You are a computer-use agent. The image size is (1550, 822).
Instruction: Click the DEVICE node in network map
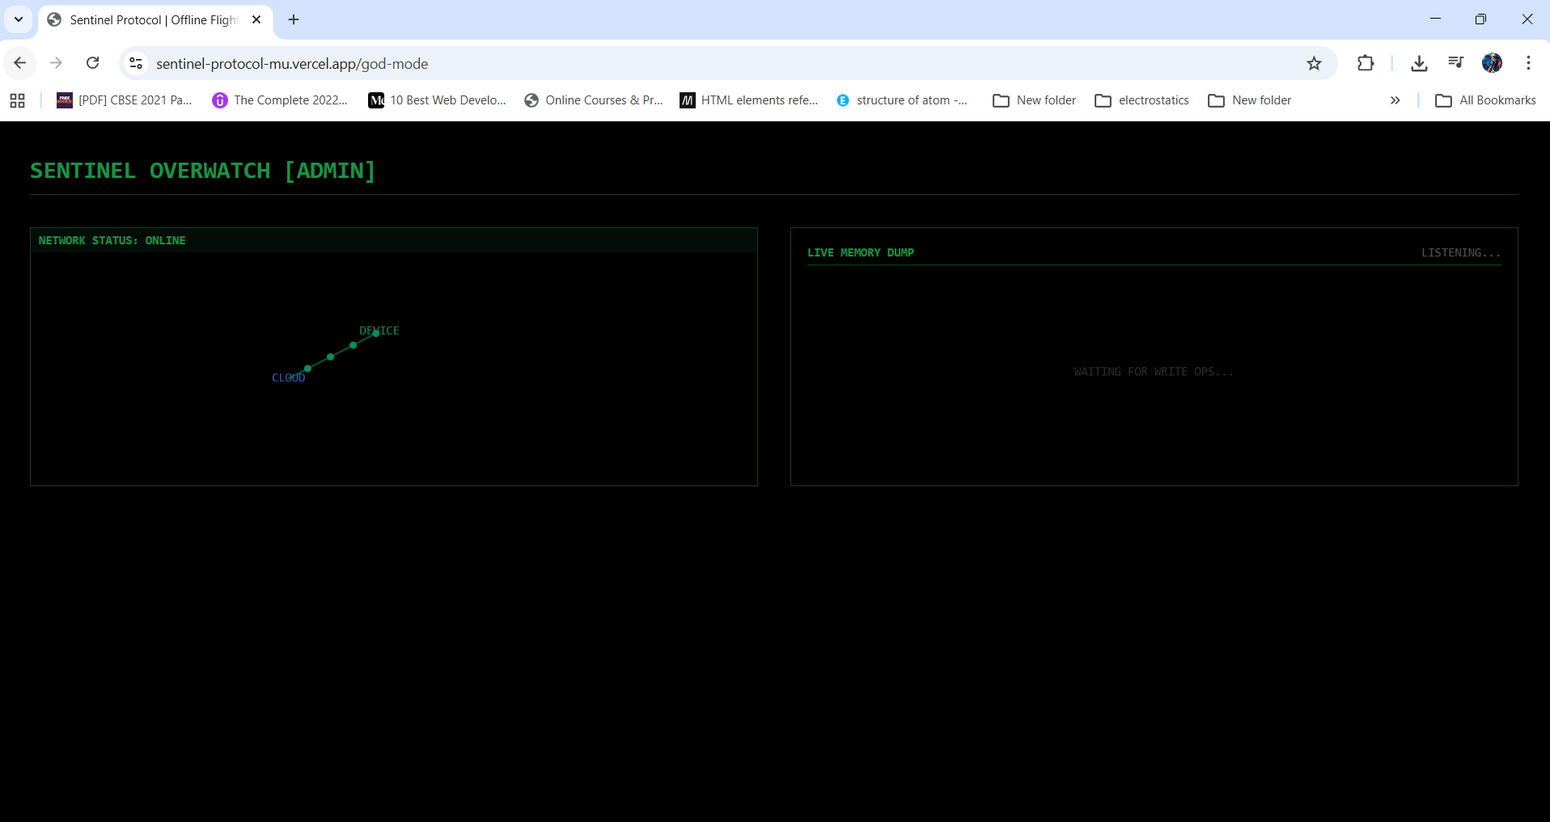click(x=379, y=331)
